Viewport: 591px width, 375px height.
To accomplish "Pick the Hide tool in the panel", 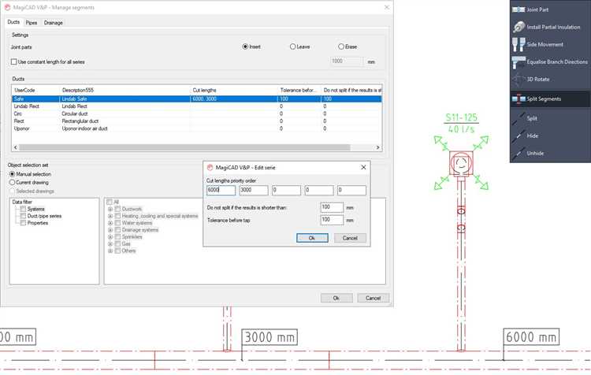I will coord(519,136).
